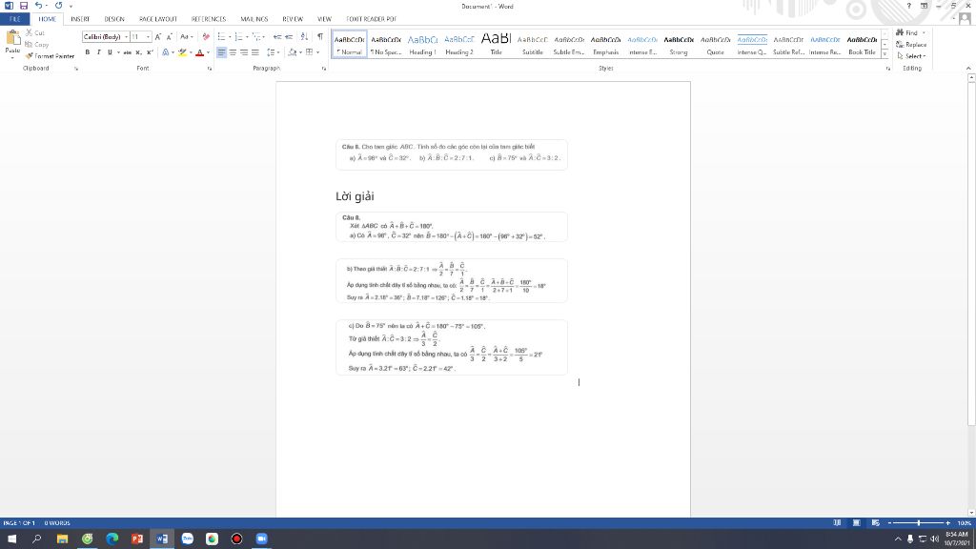Image resolution: width=976 pixels, height=549 pixels.
Task: Set Align Left paragraph alignment
Action: (221, 52)
